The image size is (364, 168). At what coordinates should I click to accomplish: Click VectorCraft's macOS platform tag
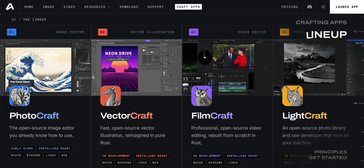(x=107, y=163)
